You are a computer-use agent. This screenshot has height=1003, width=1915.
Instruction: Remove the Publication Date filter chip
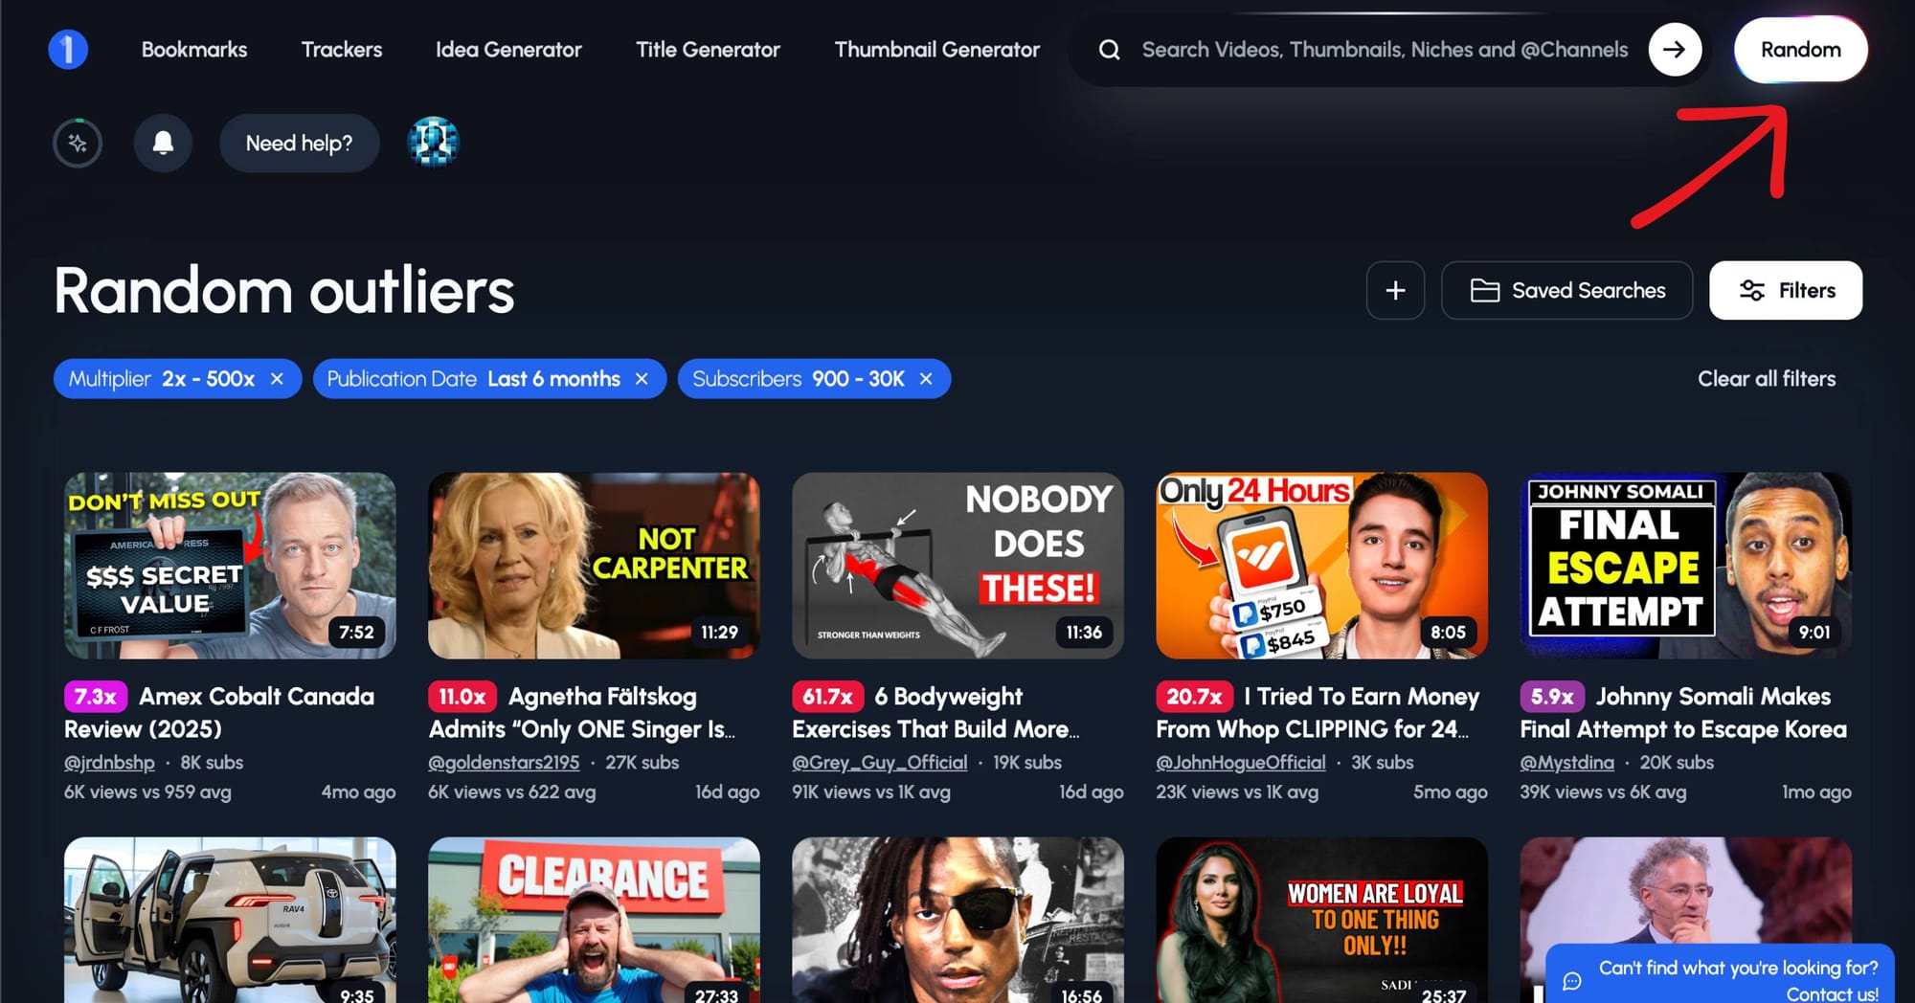pos(642,379)
